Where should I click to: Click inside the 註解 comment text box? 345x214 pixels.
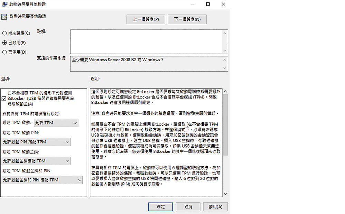[146, 41]
